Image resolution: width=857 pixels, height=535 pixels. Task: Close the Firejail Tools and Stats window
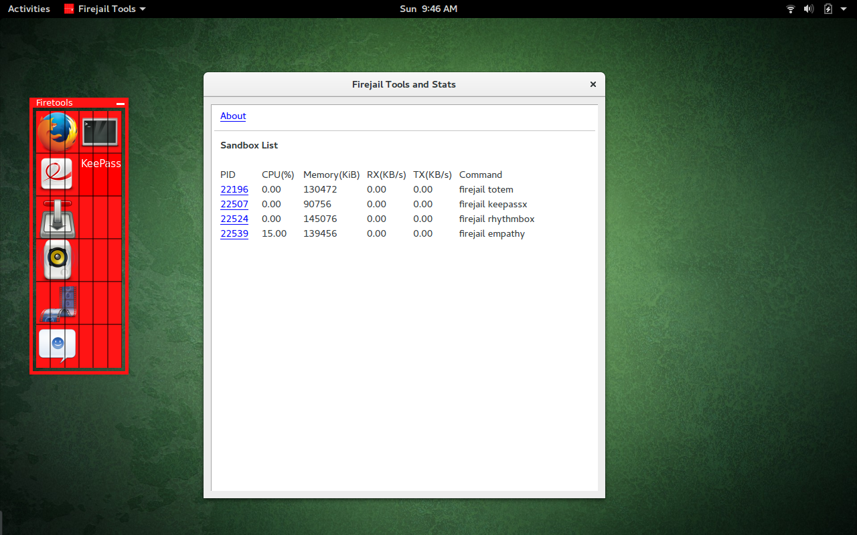(x=593, y=84)
